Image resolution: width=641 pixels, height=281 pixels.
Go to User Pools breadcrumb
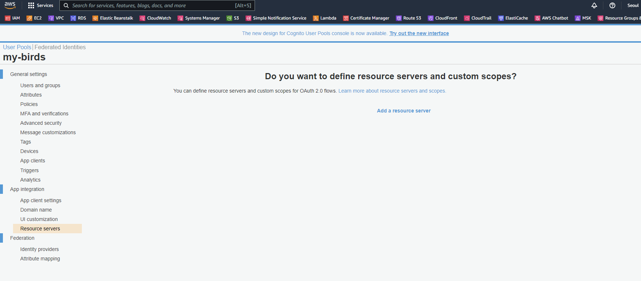pos(17,47)
